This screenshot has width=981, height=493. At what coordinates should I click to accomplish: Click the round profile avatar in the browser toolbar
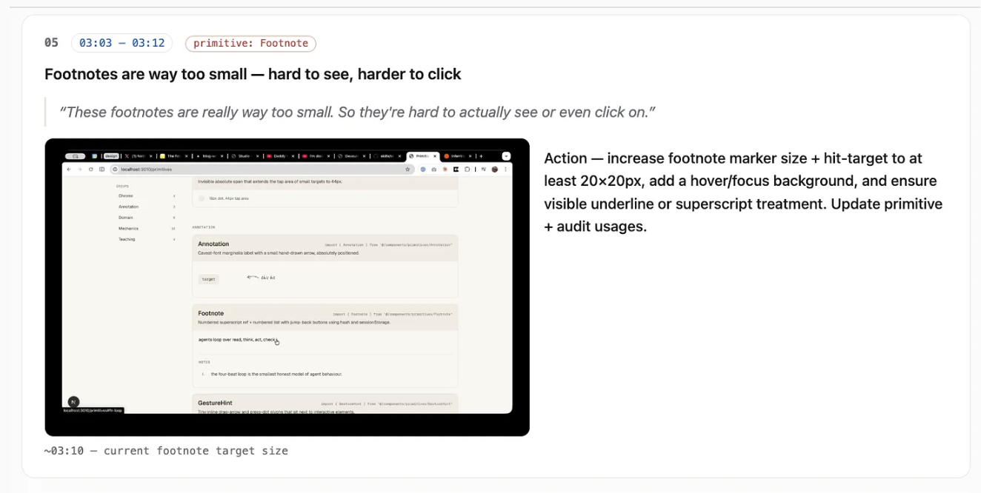495,170
